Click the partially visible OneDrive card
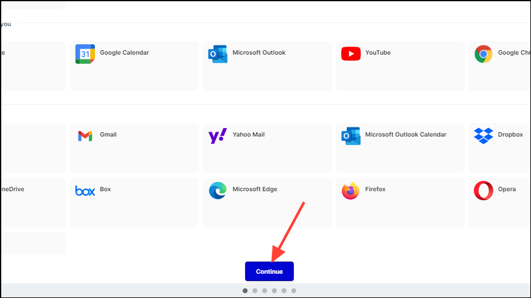Screen dimensions: 531x298 click(33, 203)
